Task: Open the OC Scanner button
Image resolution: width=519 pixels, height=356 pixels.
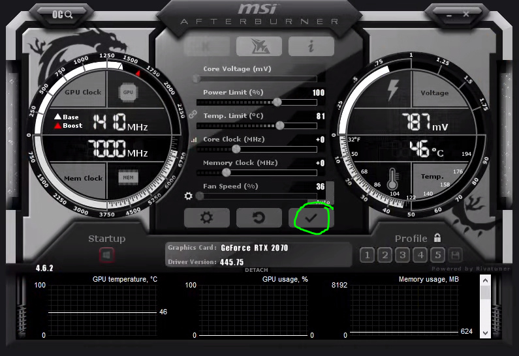Action: click(62, 14)
